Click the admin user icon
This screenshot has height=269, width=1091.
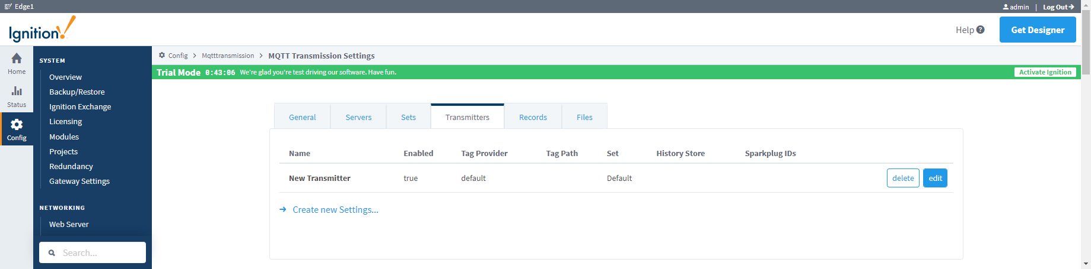coord(1006,7)
